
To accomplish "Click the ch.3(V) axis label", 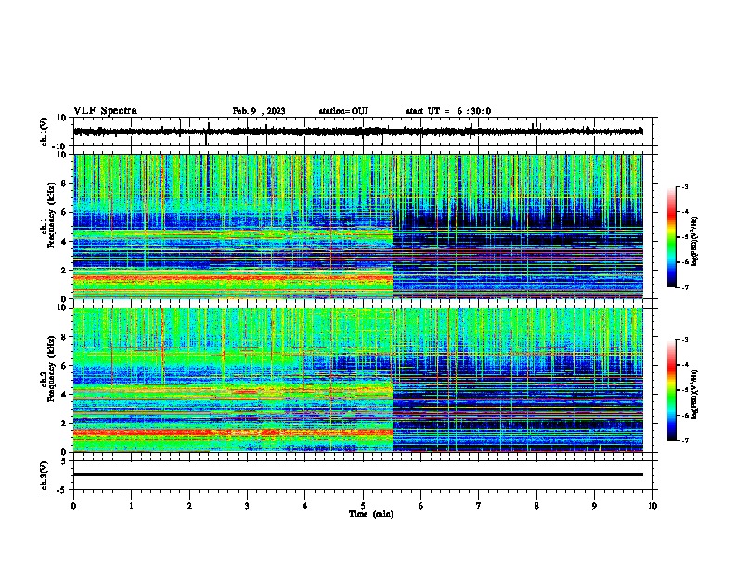I will [x=45, y=475].
